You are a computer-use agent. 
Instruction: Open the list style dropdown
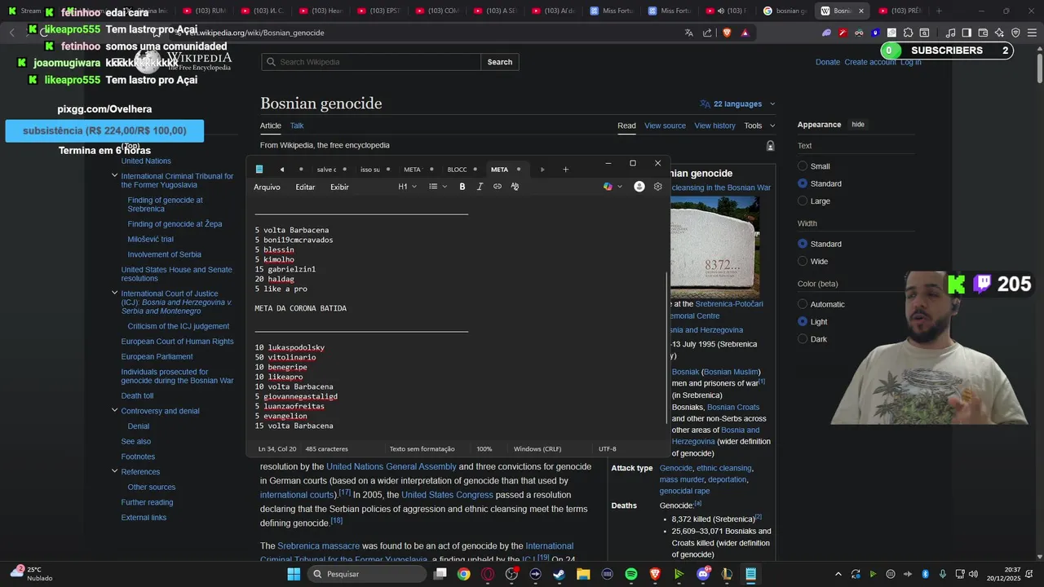coord(438,187)
